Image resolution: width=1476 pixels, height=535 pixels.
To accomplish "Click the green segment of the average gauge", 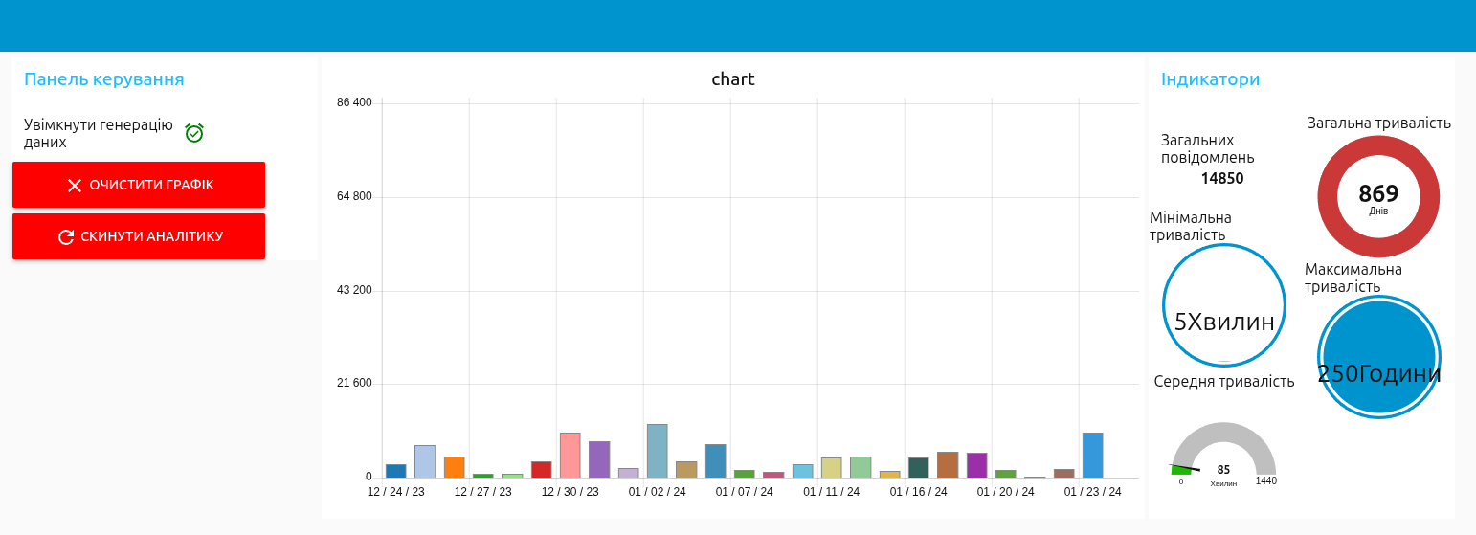I will tap(1181, 470).
